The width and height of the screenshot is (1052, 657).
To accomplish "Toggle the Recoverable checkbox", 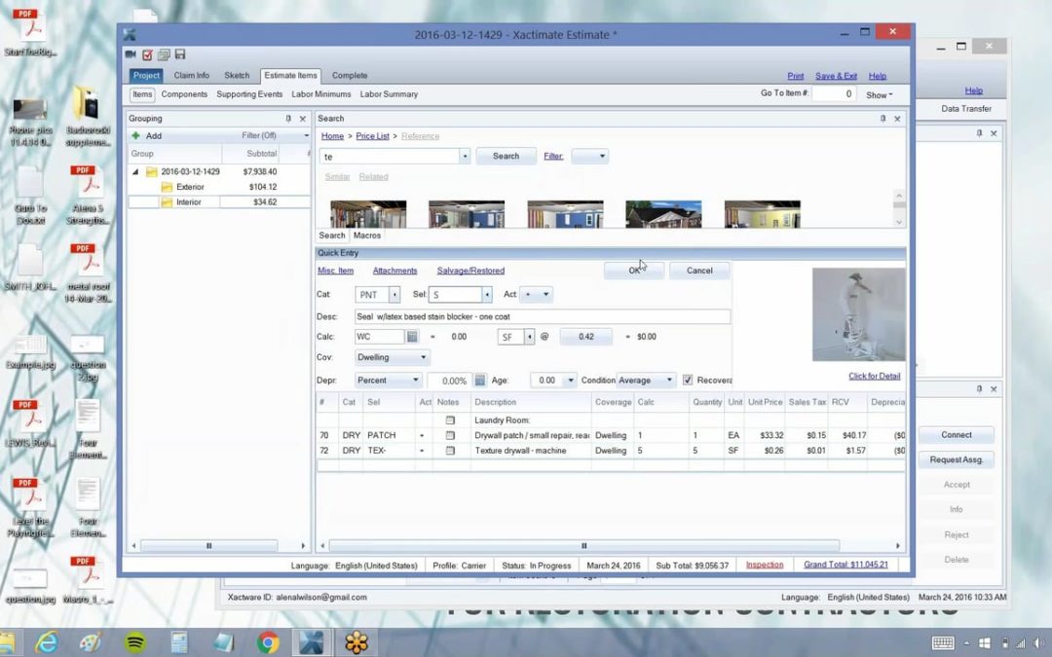I will tap(688, 381).
